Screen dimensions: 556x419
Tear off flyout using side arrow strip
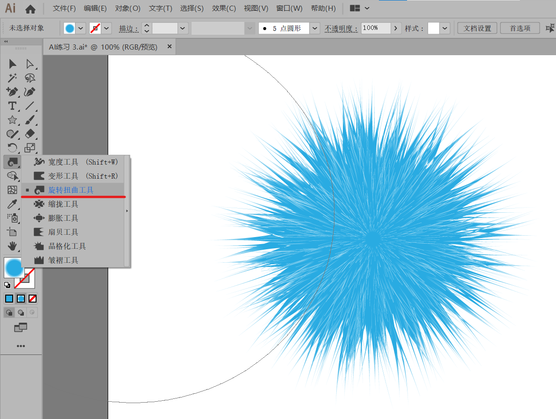point(127,211)
